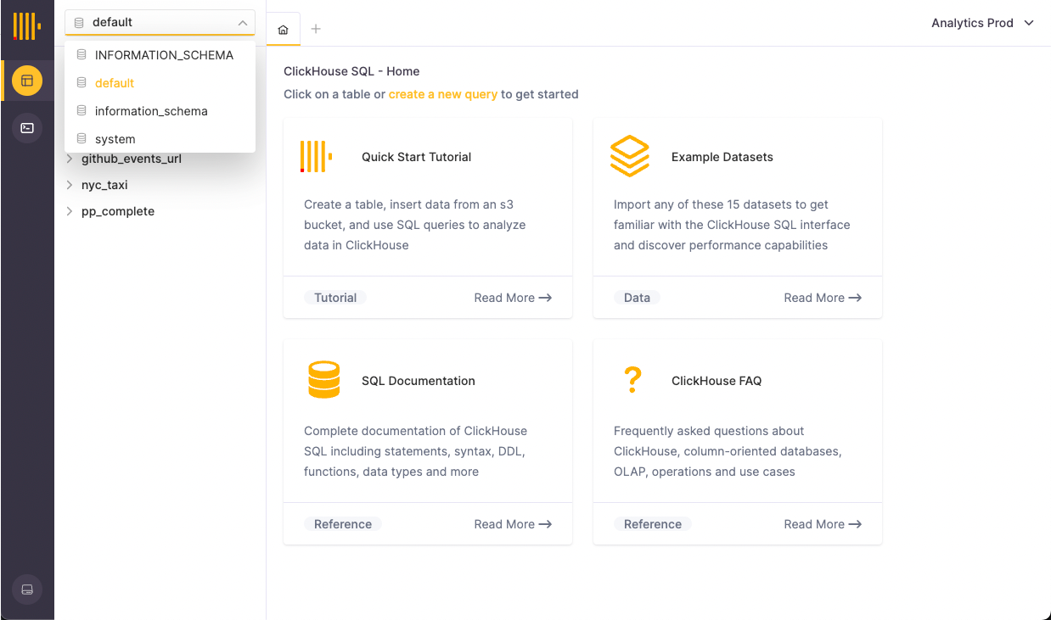Open the Analytics Prod service dropdown

tap(982, 23)
